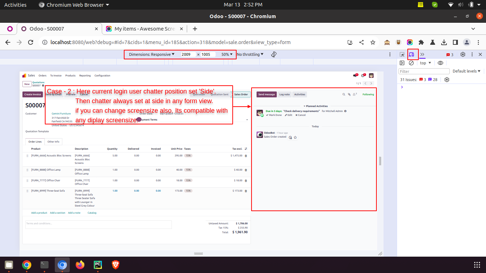Delete the Office Lamp order line
Screen dimensions: 486x273
pyautogui.click(x=246, y=170)
